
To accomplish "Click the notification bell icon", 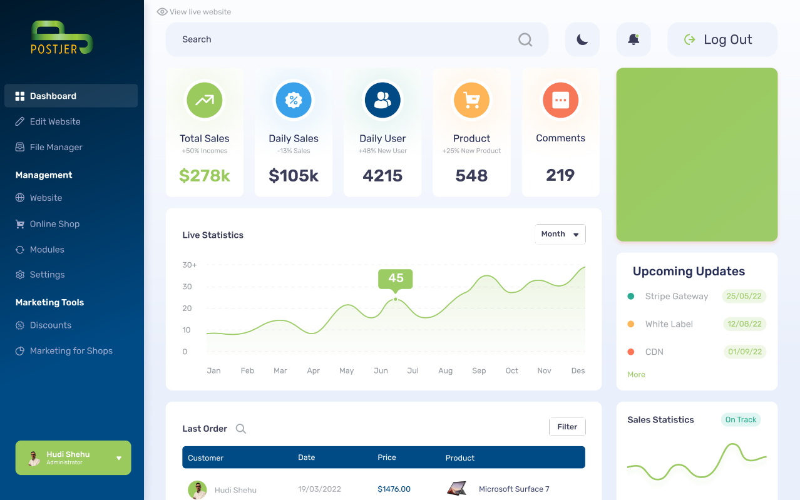I will (x=633, y=39).
